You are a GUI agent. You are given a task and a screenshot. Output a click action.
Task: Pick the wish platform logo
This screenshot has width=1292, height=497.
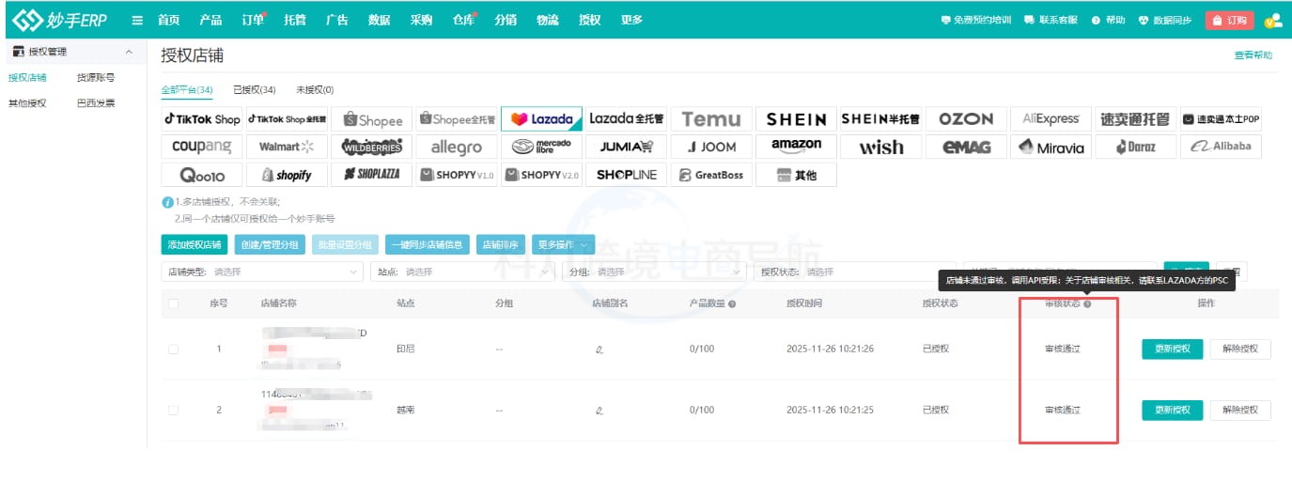tap(881, 147)
